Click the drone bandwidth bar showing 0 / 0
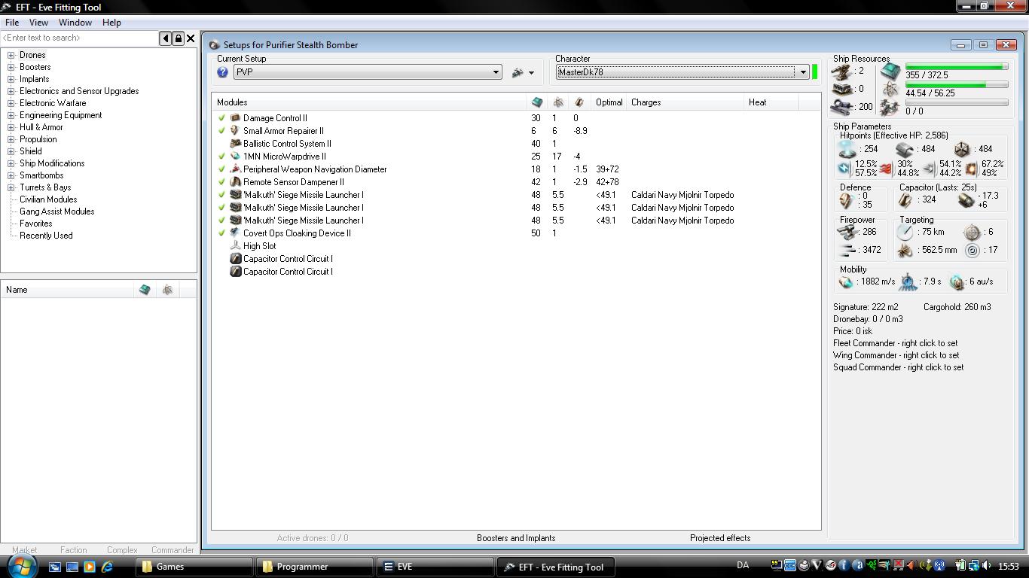 point(957,103)
